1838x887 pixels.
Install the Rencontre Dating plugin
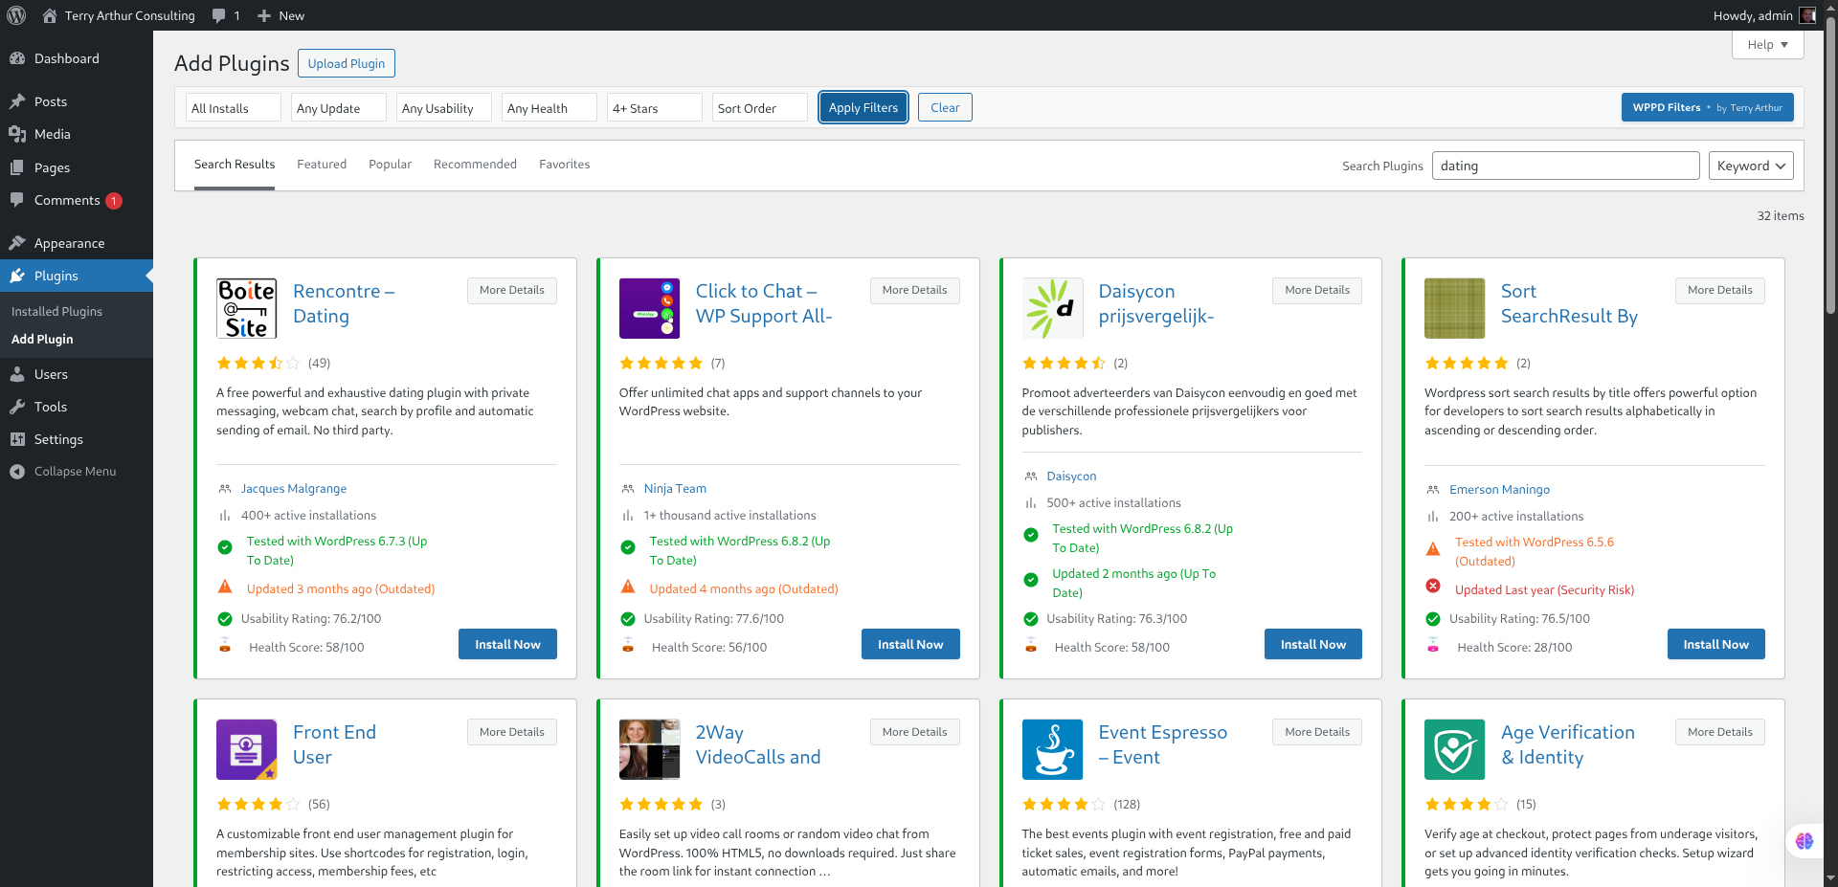coord(507,644)
